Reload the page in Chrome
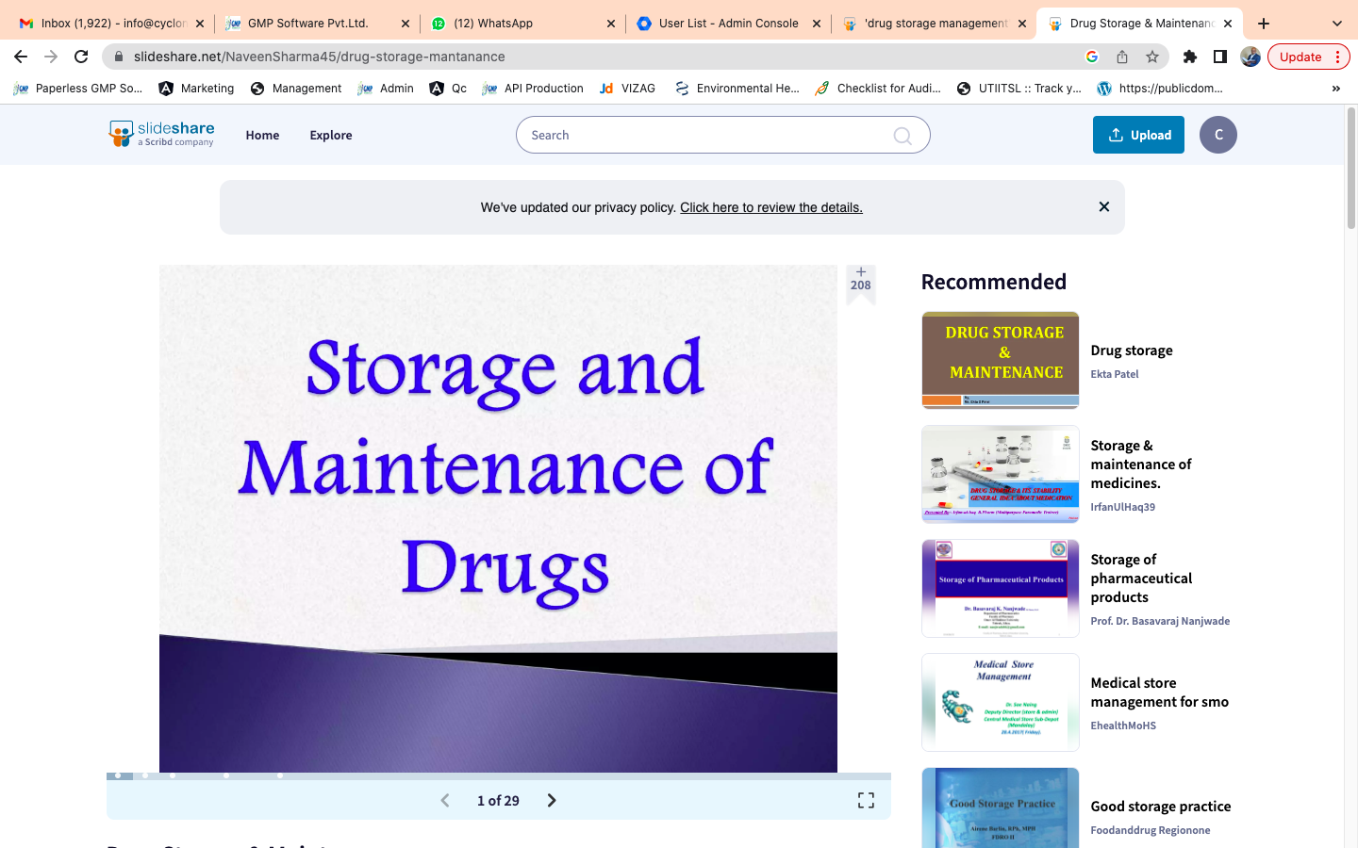 [x=81, y=57]
